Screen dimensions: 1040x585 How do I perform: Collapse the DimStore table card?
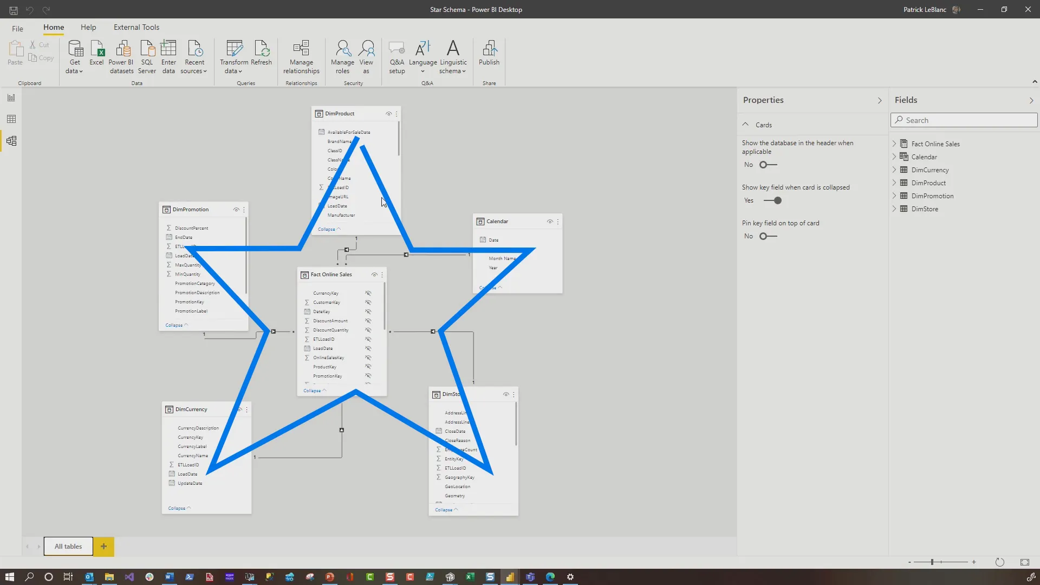coord(446,510)
